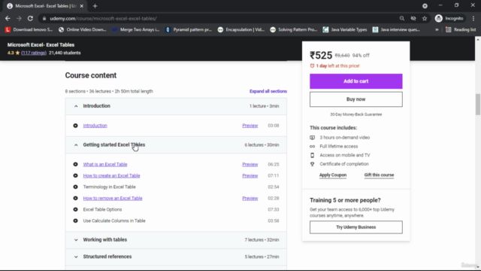Open a new tab with the plus icon
This screenshot has height=271, width=481.
[x=95, y=6]
